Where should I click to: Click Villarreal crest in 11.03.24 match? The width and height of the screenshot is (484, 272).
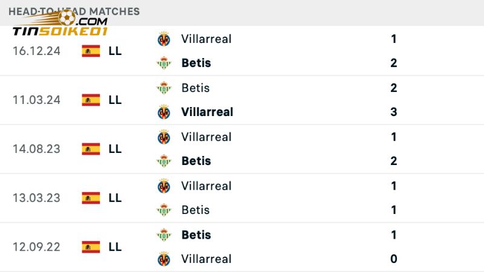tap(163, 112)
